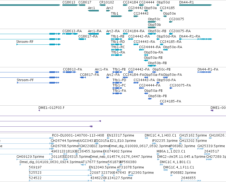Image resolution: width=226 pixels, height=182 pixels.
Task: Click the Arc1 gene label
Action: (91, 8)
